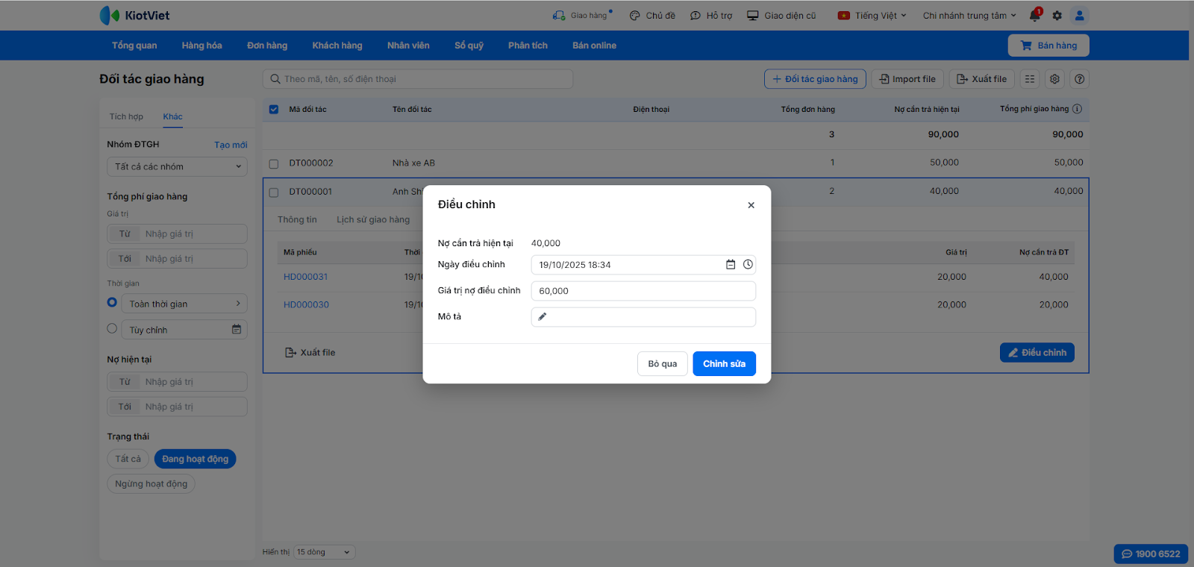The width and height of the screenshot is (1194, 567).
Task: Click the Bỏ qua button
Action: tap(662, 364)
